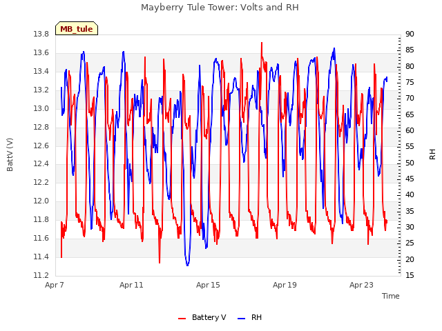This screenshot has height=331, width=442.
Task: Click the Apr 11 date tick label
Action: point(131,285)
